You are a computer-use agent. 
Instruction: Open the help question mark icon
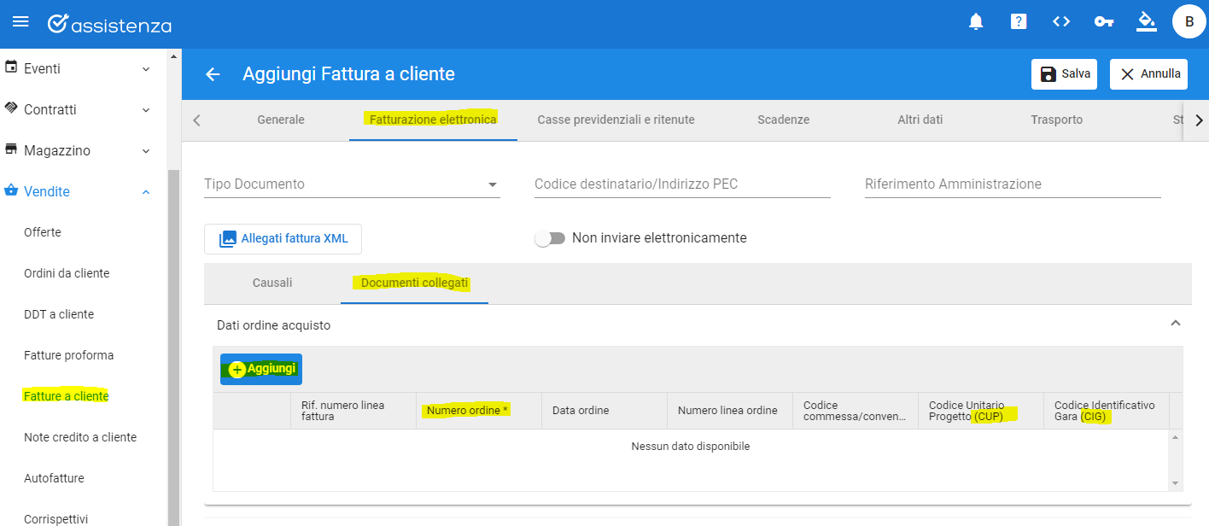(1019, 22)
